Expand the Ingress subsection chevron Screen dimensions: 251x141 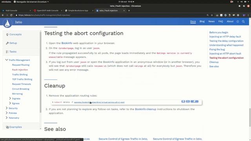coord(10,98)
